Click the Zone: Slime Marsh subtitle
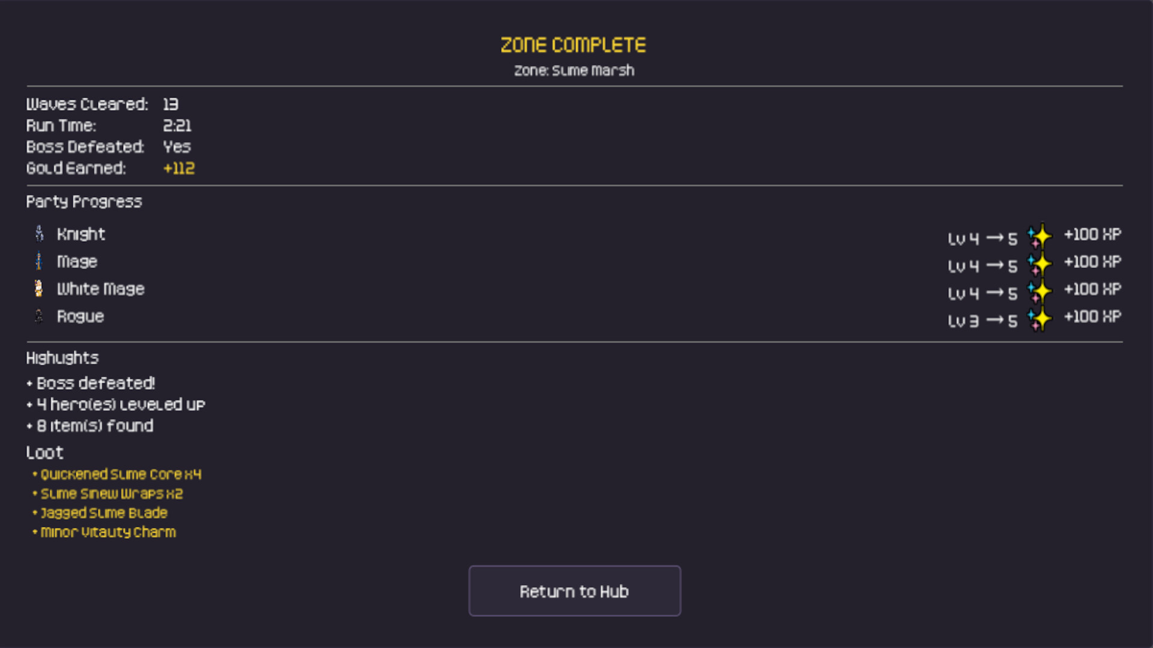The width and height of the screenshot is (1153, 648). click(x=574, y=71)
